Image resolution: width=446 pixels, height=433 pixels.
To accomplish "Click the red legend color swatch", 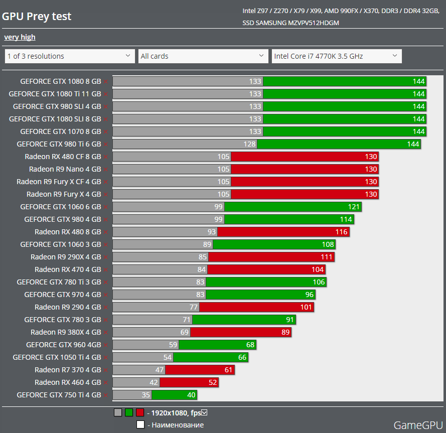I will tap(140, 412).
